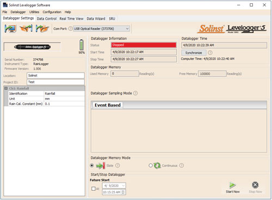272x200 pixels.
Task: Click the serial number 374798
Action: [38, 59]
